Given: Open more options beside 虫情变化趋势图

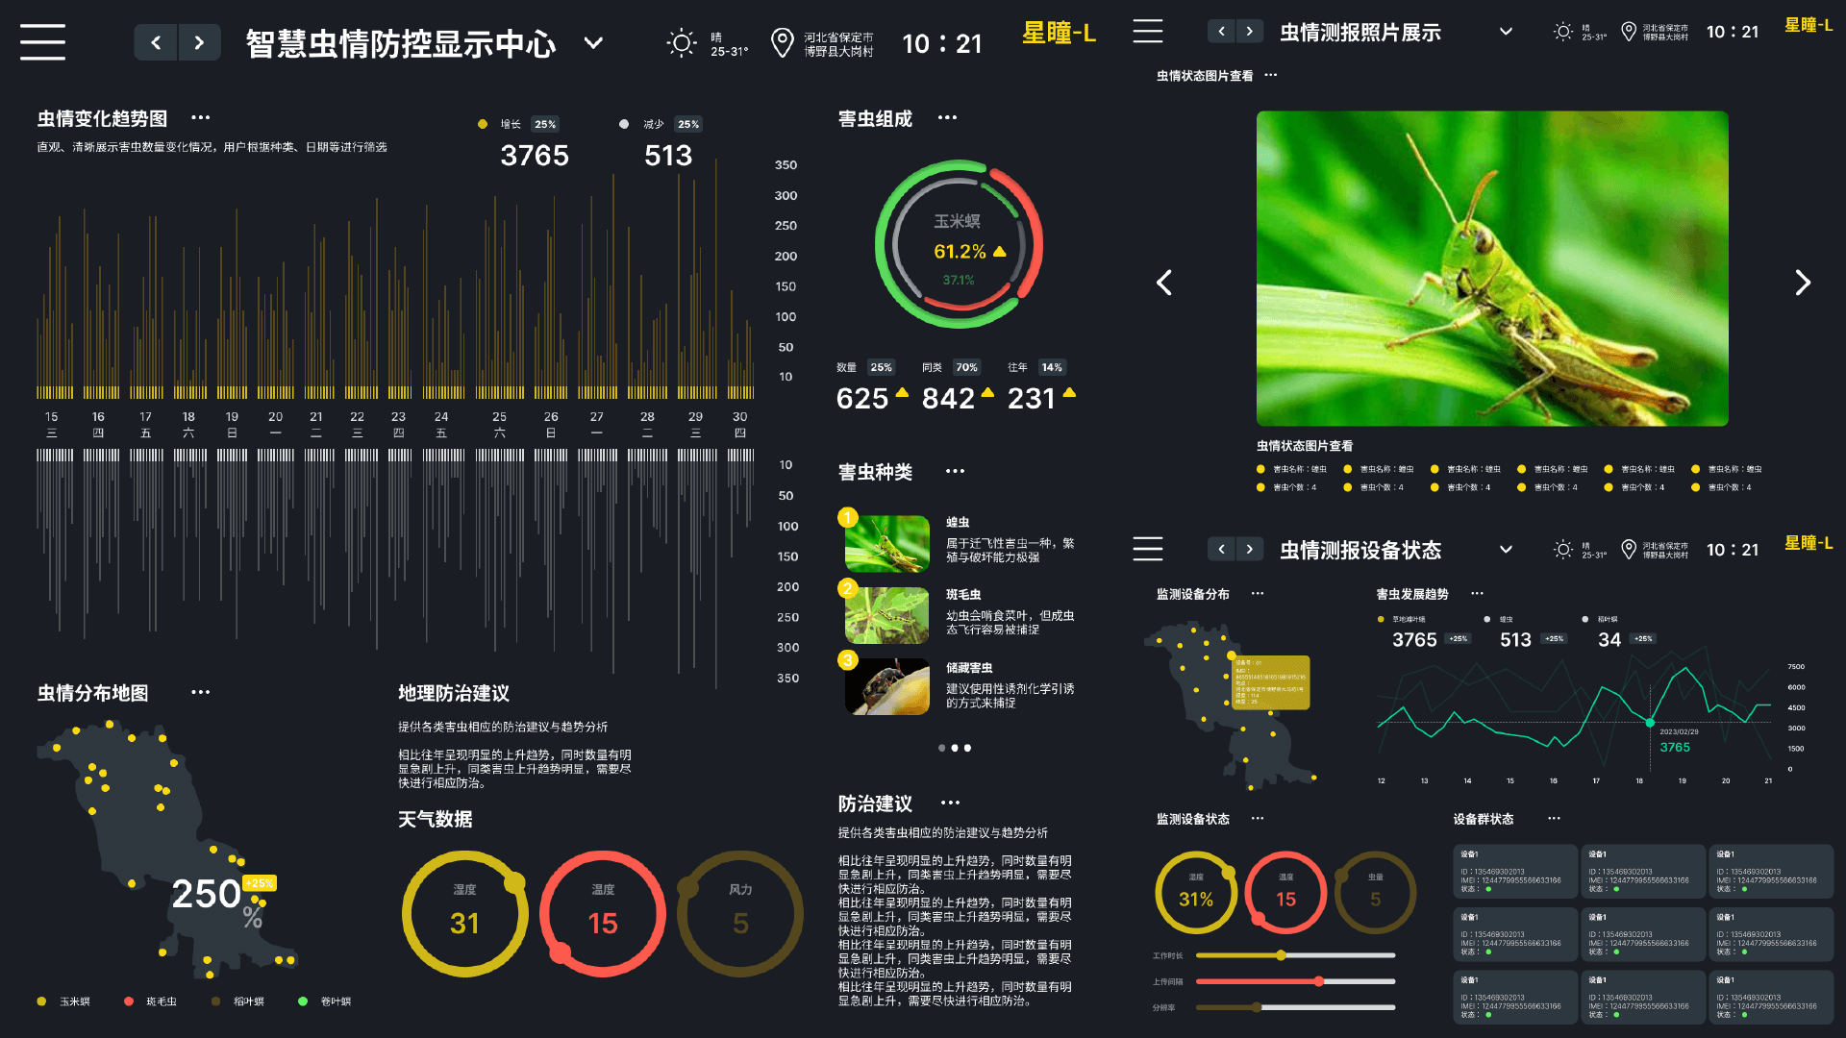Looking at the screenshot, I should coord(200,117).
